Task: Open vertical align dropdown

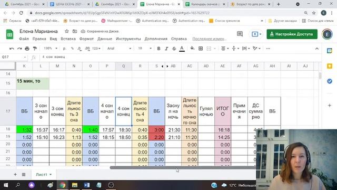Action: [x=235, y=49]
